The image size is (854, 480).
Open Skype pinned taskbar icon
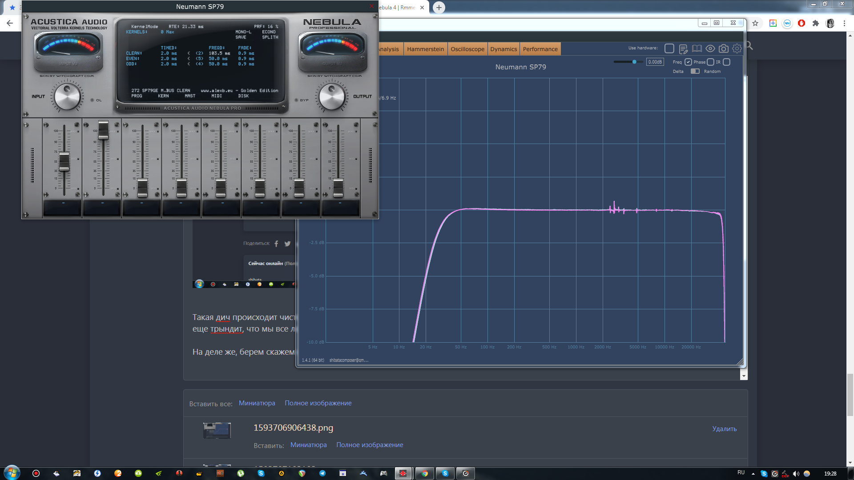[x=261, y=473]
